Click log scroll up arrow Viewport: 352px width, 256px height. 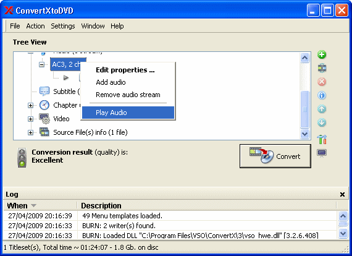[x=343, y=216]
